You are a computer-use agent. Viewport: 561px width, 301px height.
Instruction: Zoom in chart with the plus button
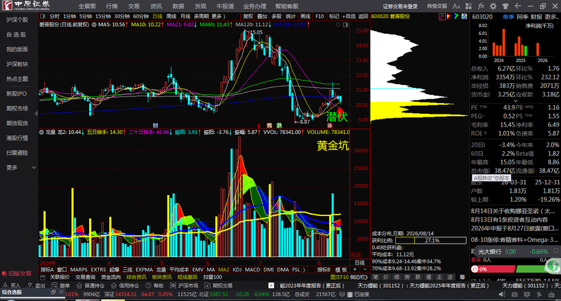pos(355,270)
